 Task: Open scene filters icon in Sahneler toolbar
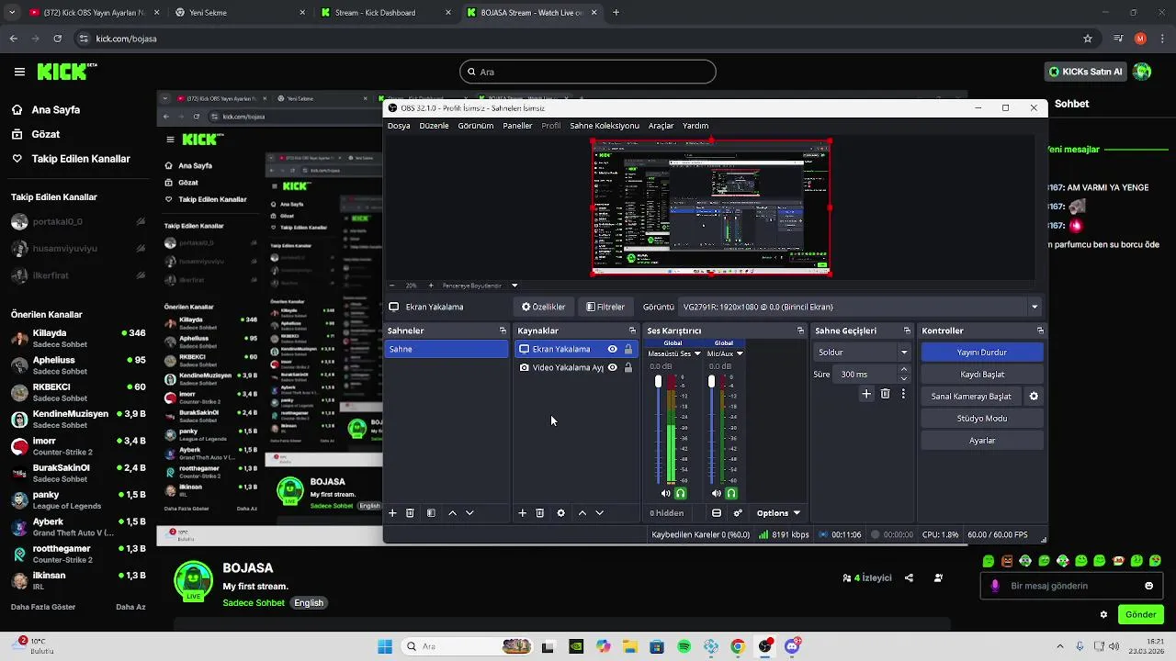pyautogui.click(x=431, y=513)
